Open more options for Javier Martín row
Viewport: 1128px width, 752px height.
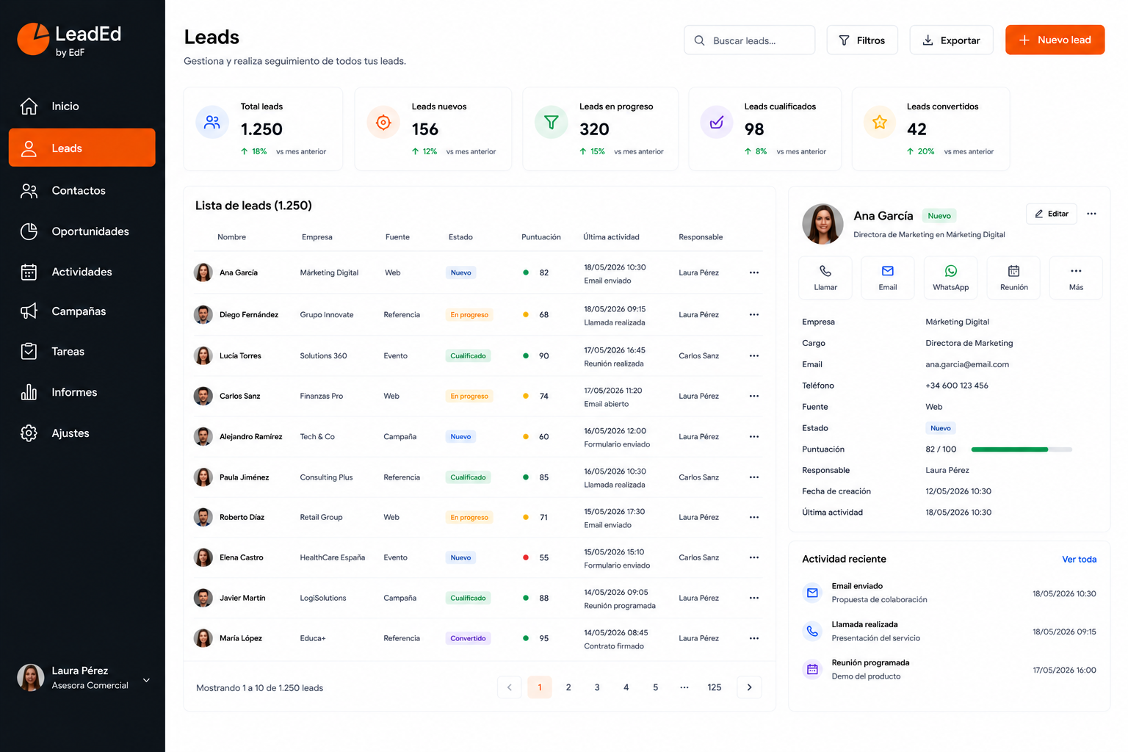(754, 598)
